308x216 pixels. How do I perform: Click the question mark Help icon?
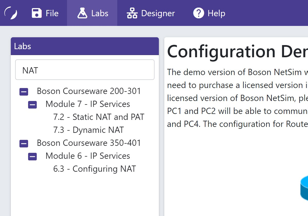click(x=199, y=13)
